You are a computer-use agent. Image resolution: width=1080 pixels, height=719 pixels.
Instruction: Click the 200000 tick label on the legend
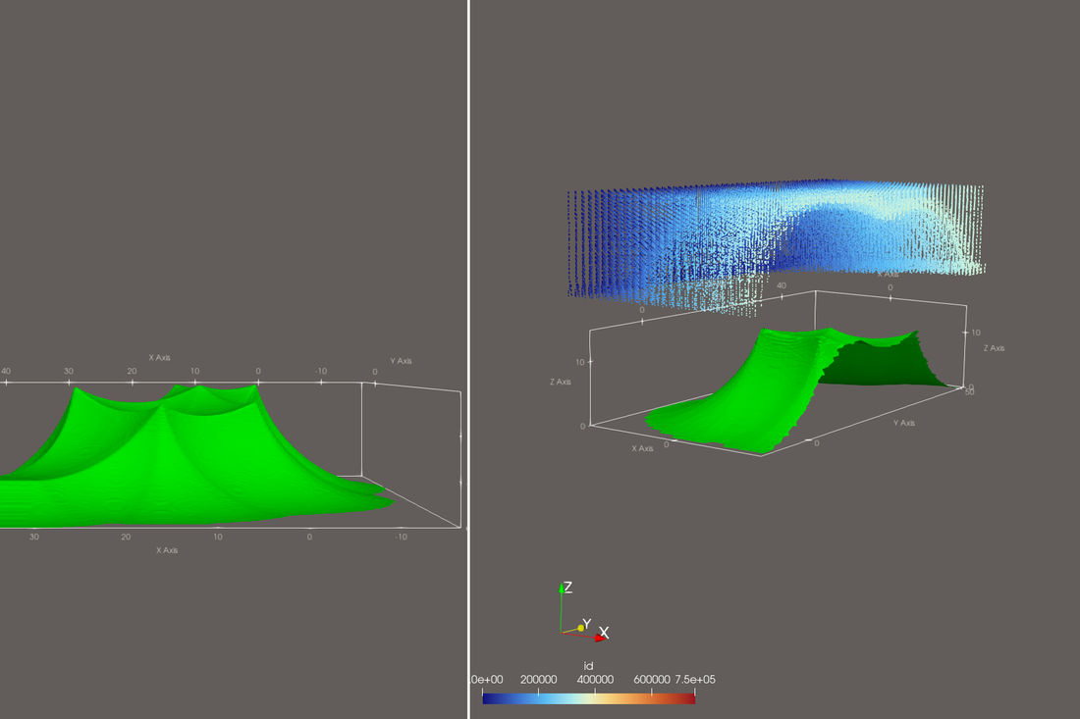(x=539, y=679)
